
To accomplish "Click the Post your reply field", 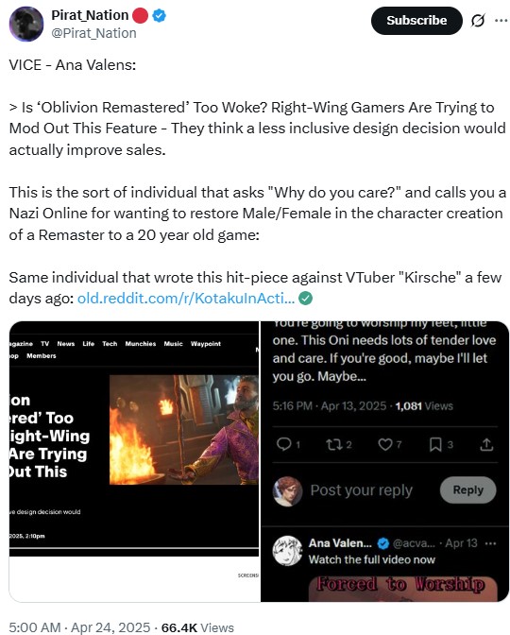I will coord(361,490).
